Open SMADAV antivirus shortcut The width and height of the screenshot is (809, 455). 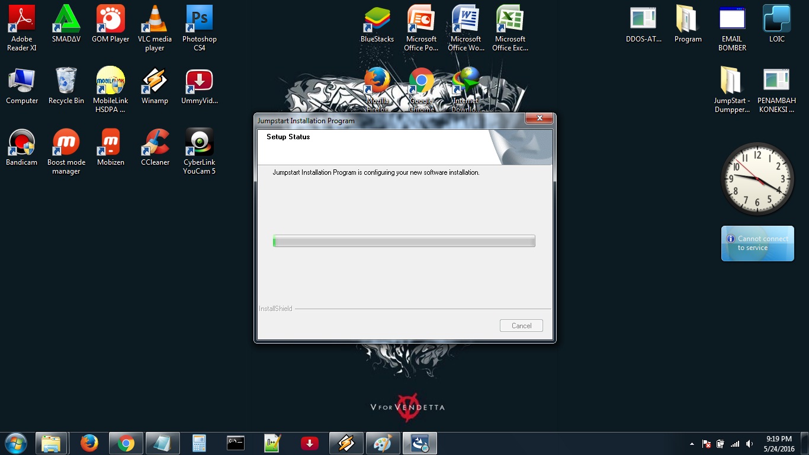pyautogui.click(x=66, y=24)
